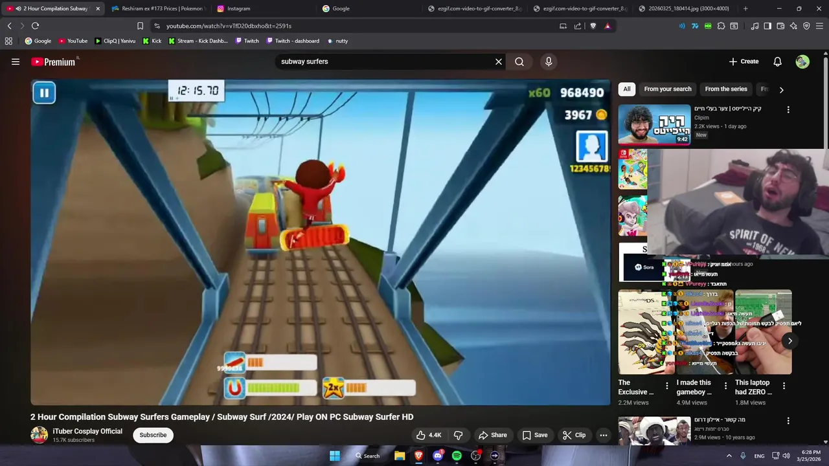Open File Explorer from the taskbar
Image resolution: width=829 pixels, height=466 pixels.
coord(400,456)
